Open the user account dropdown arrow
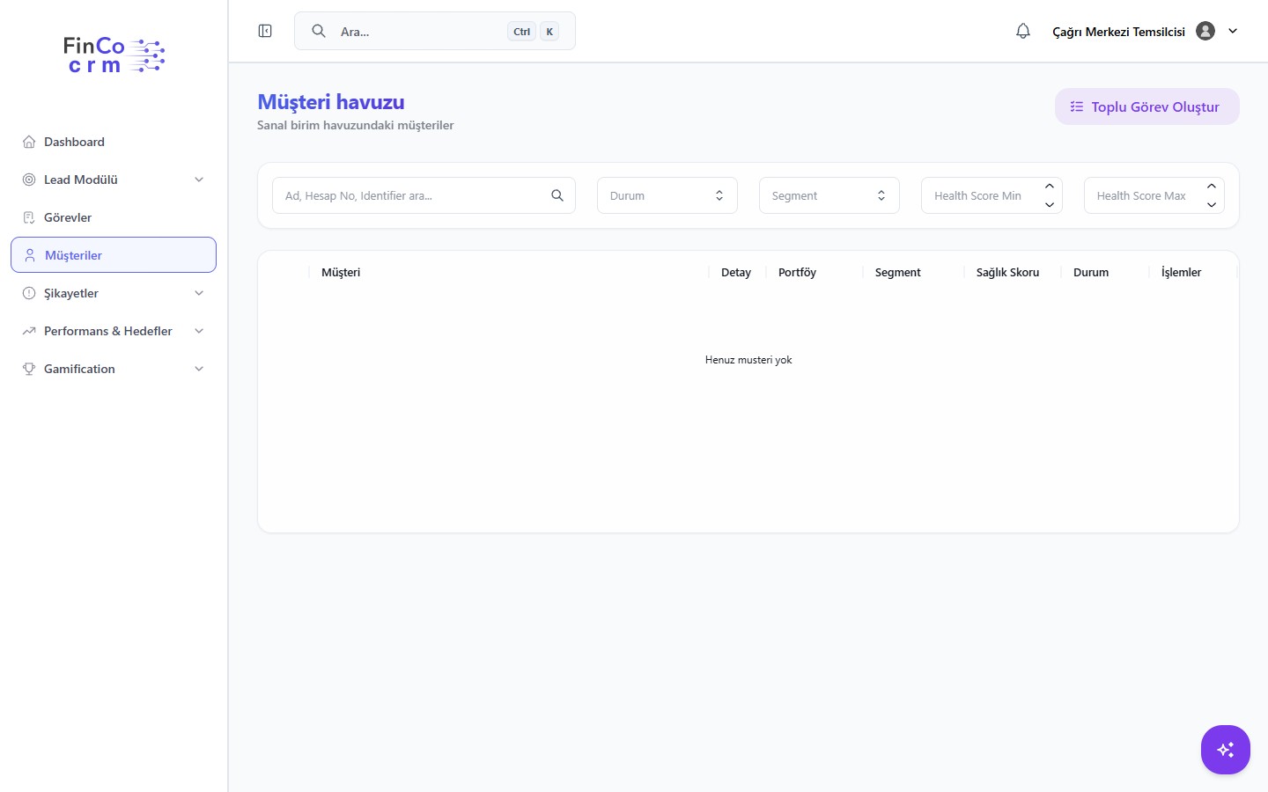The height and width of the screenshot is (792, 1268). click(x=1233, y=31)
